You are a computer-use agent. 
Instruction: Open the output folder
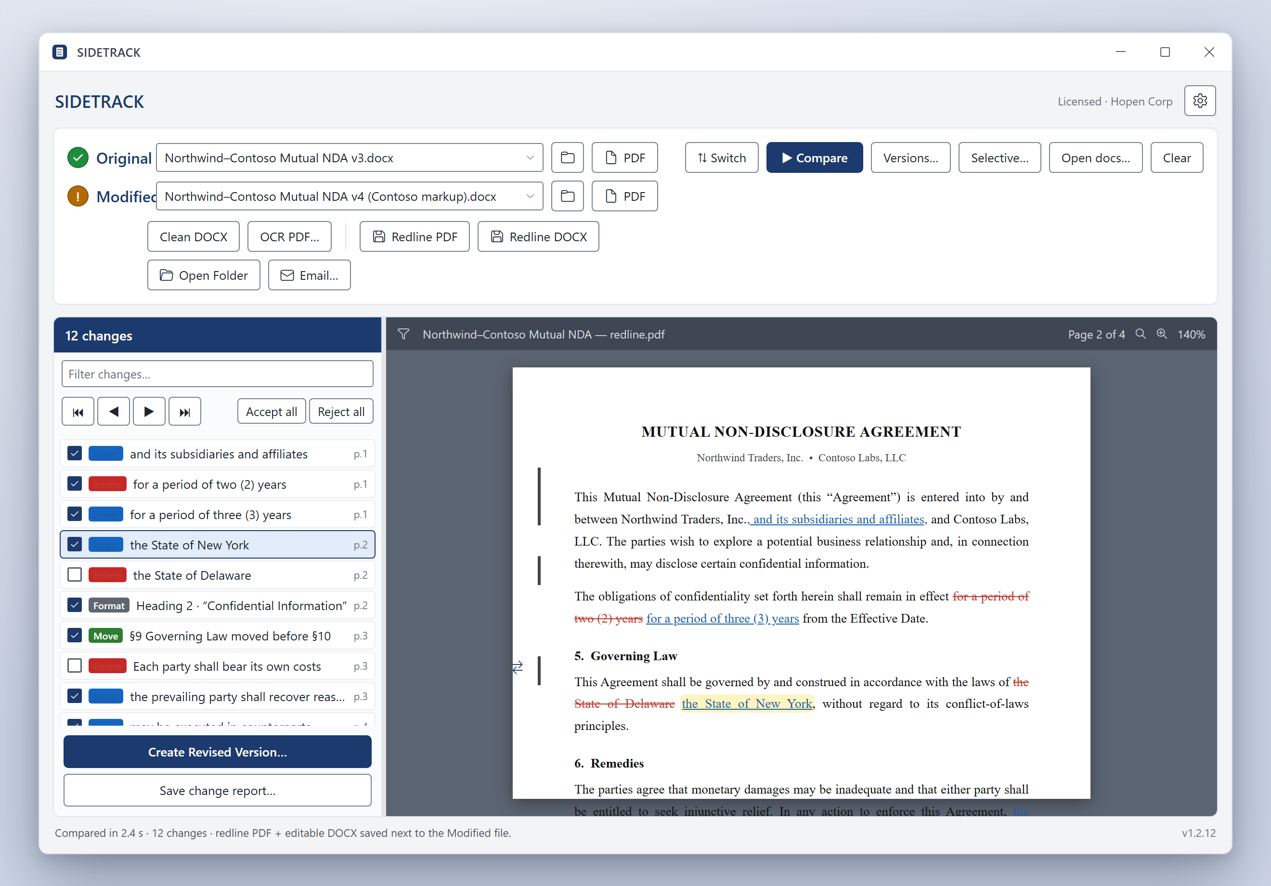tap(203, 275)
